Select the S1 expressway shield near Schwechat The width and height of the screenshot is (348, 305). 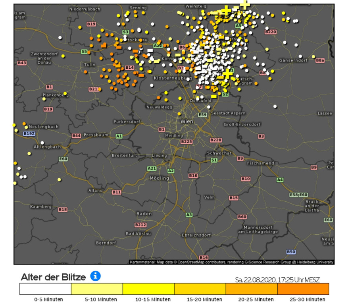[214, 160]
